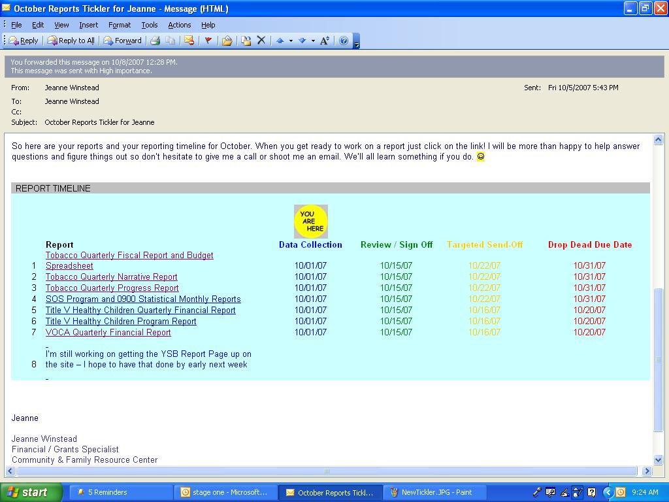The image size is (669, 502).
Task: Switch to NewTickler.JPG - Paint taskbar window
Action: [x=434, y=492]
